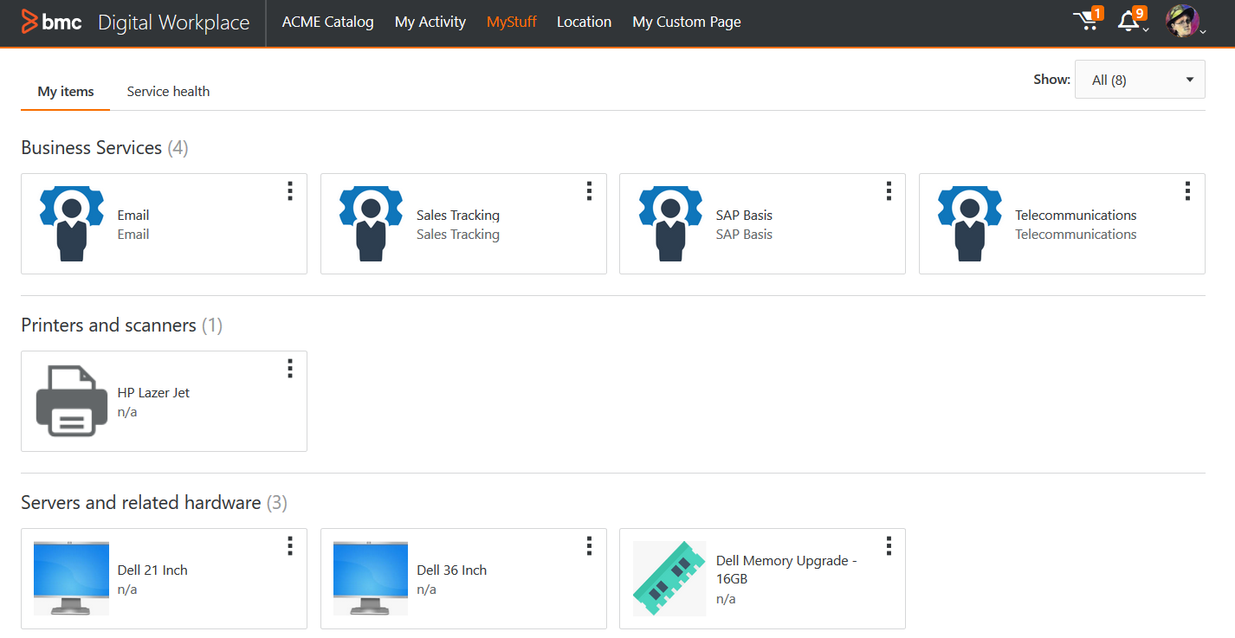The image size is (1235, 638).
Task: Click the Business Services (4) section heading
Action: point(105,148)
